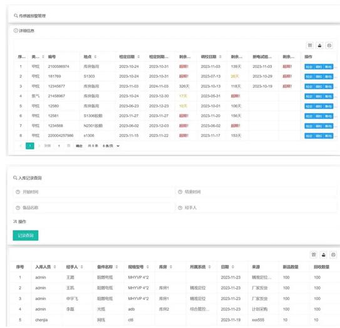Select page 1 in sensor table pagination
The height and width of the screenshot is (328, 340).
pos(30,146)
